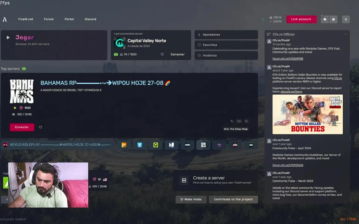Select the blue server icon in the row
The width and height of the screenshot is (359, 224).
(x=140, y=145)
